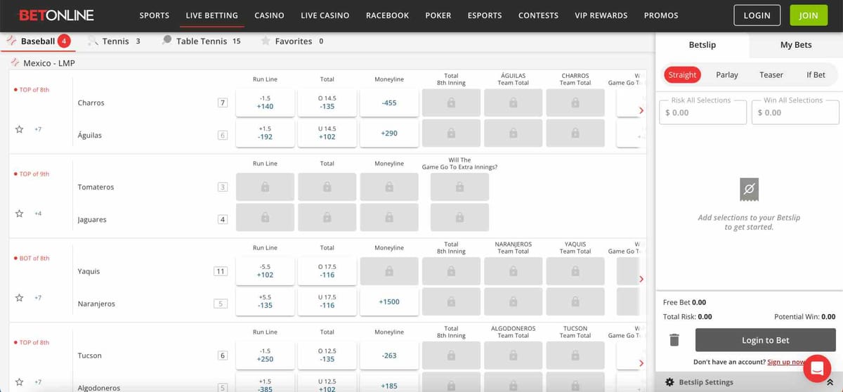The image size is (843, 392).
Task: Click the trash icon to clear betslip
Action: 674,340
